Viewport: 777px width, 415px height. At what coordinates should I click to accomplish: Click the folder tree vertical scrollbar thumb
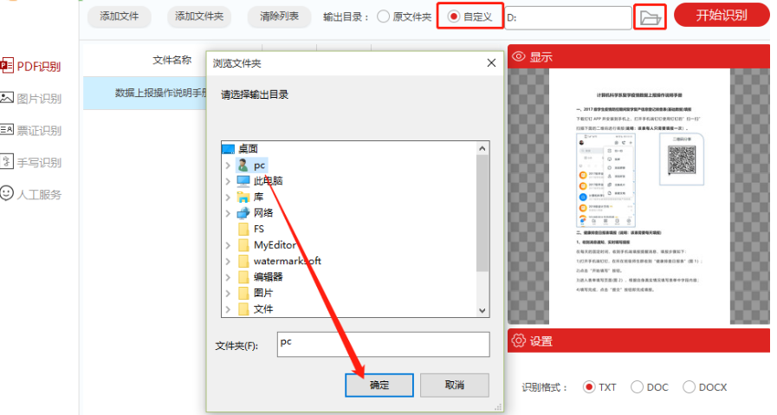(x=482, y=213)
